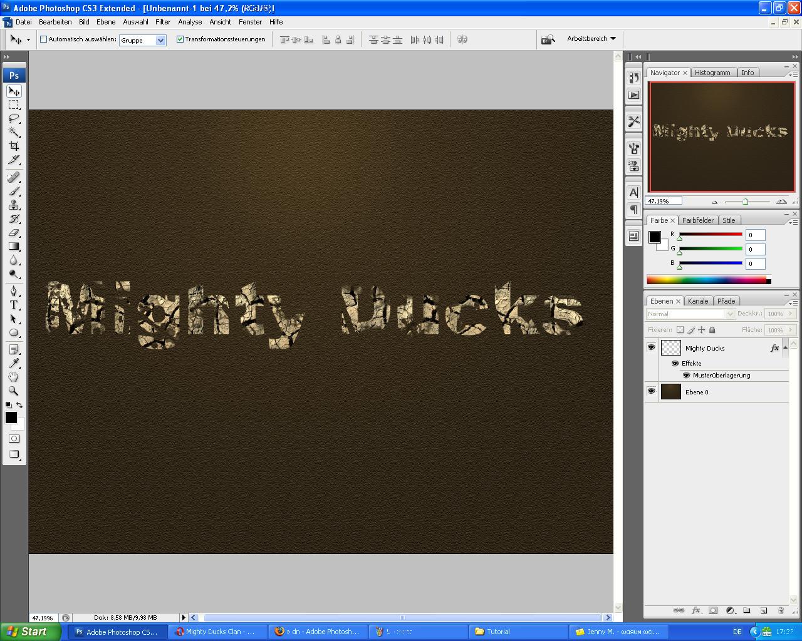The height and width of the screenshot is (641, 802).
Task: Select the Crop tool
Action: (14, 146)
